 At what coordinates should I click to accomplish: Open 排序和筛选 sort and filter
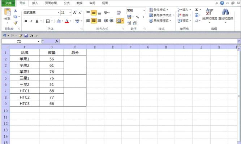pyautogui.click(x=210, y=15)
